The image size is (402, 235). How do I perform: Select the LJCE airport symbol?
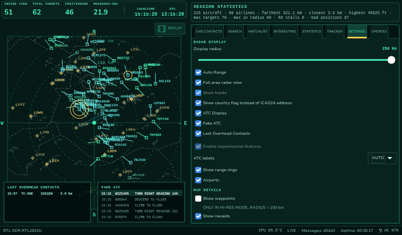(33, 158)
